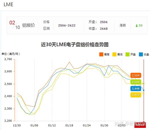Image resolution: width=150 pixels, height=130 pixels.
Task: Click the 12/30 x-axis date label
Action: [17, 125]
